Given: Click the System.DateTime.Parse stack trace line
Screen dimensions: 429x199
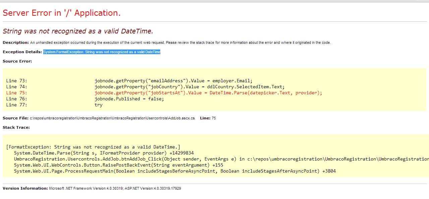Looking at the screenshot, I should [x=104, y=153].
